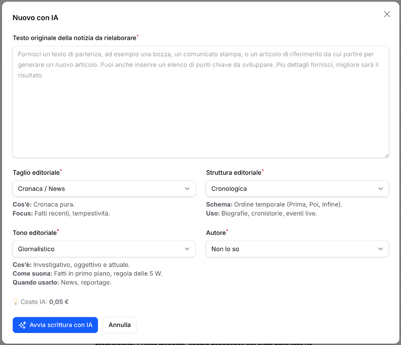Click the chevron arrow in Autore field
The width and height of the screenshot is (401, 345).
381,249
